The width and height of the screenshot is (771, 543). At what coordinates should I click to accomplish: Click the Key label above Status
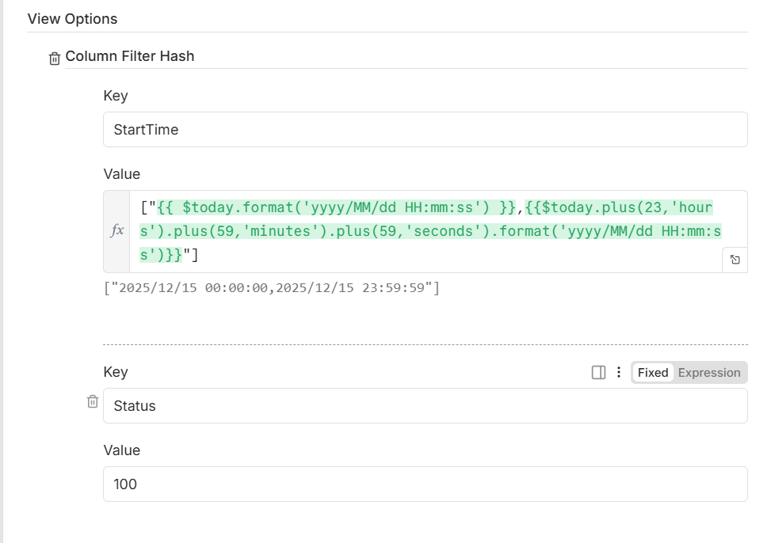coord(116,372)
